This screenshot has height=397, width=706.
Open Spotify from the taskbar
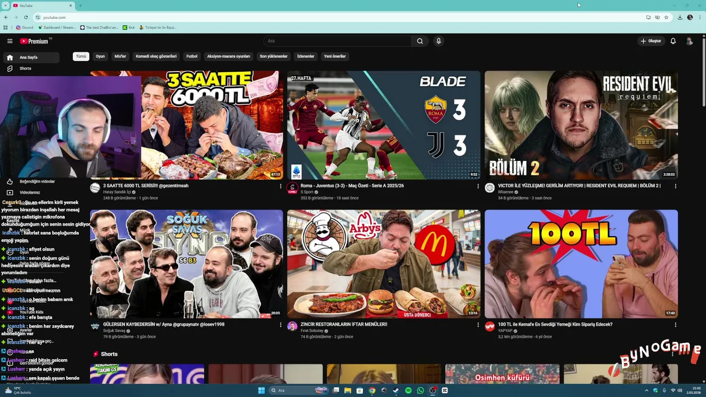click(408, 390)
